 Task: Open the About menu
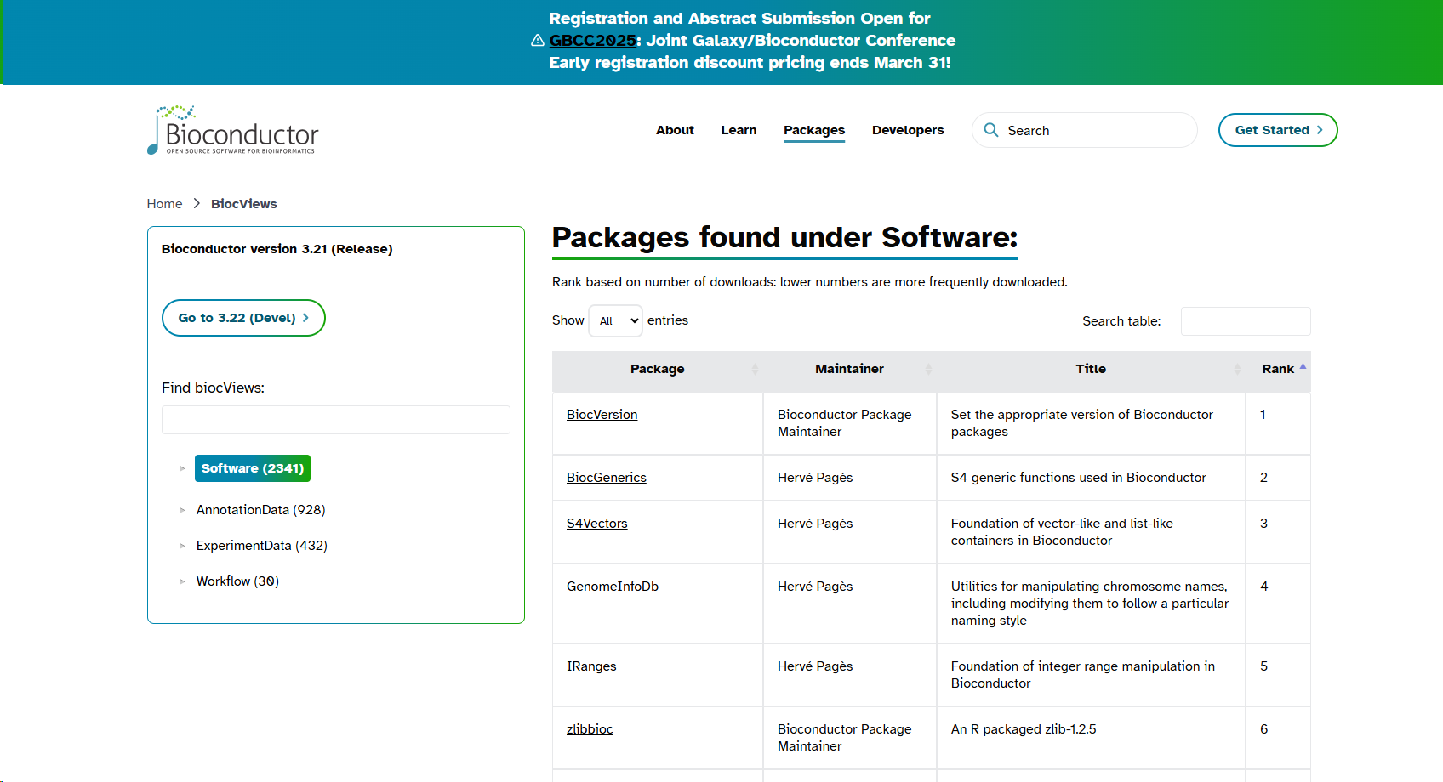point(675,130)
